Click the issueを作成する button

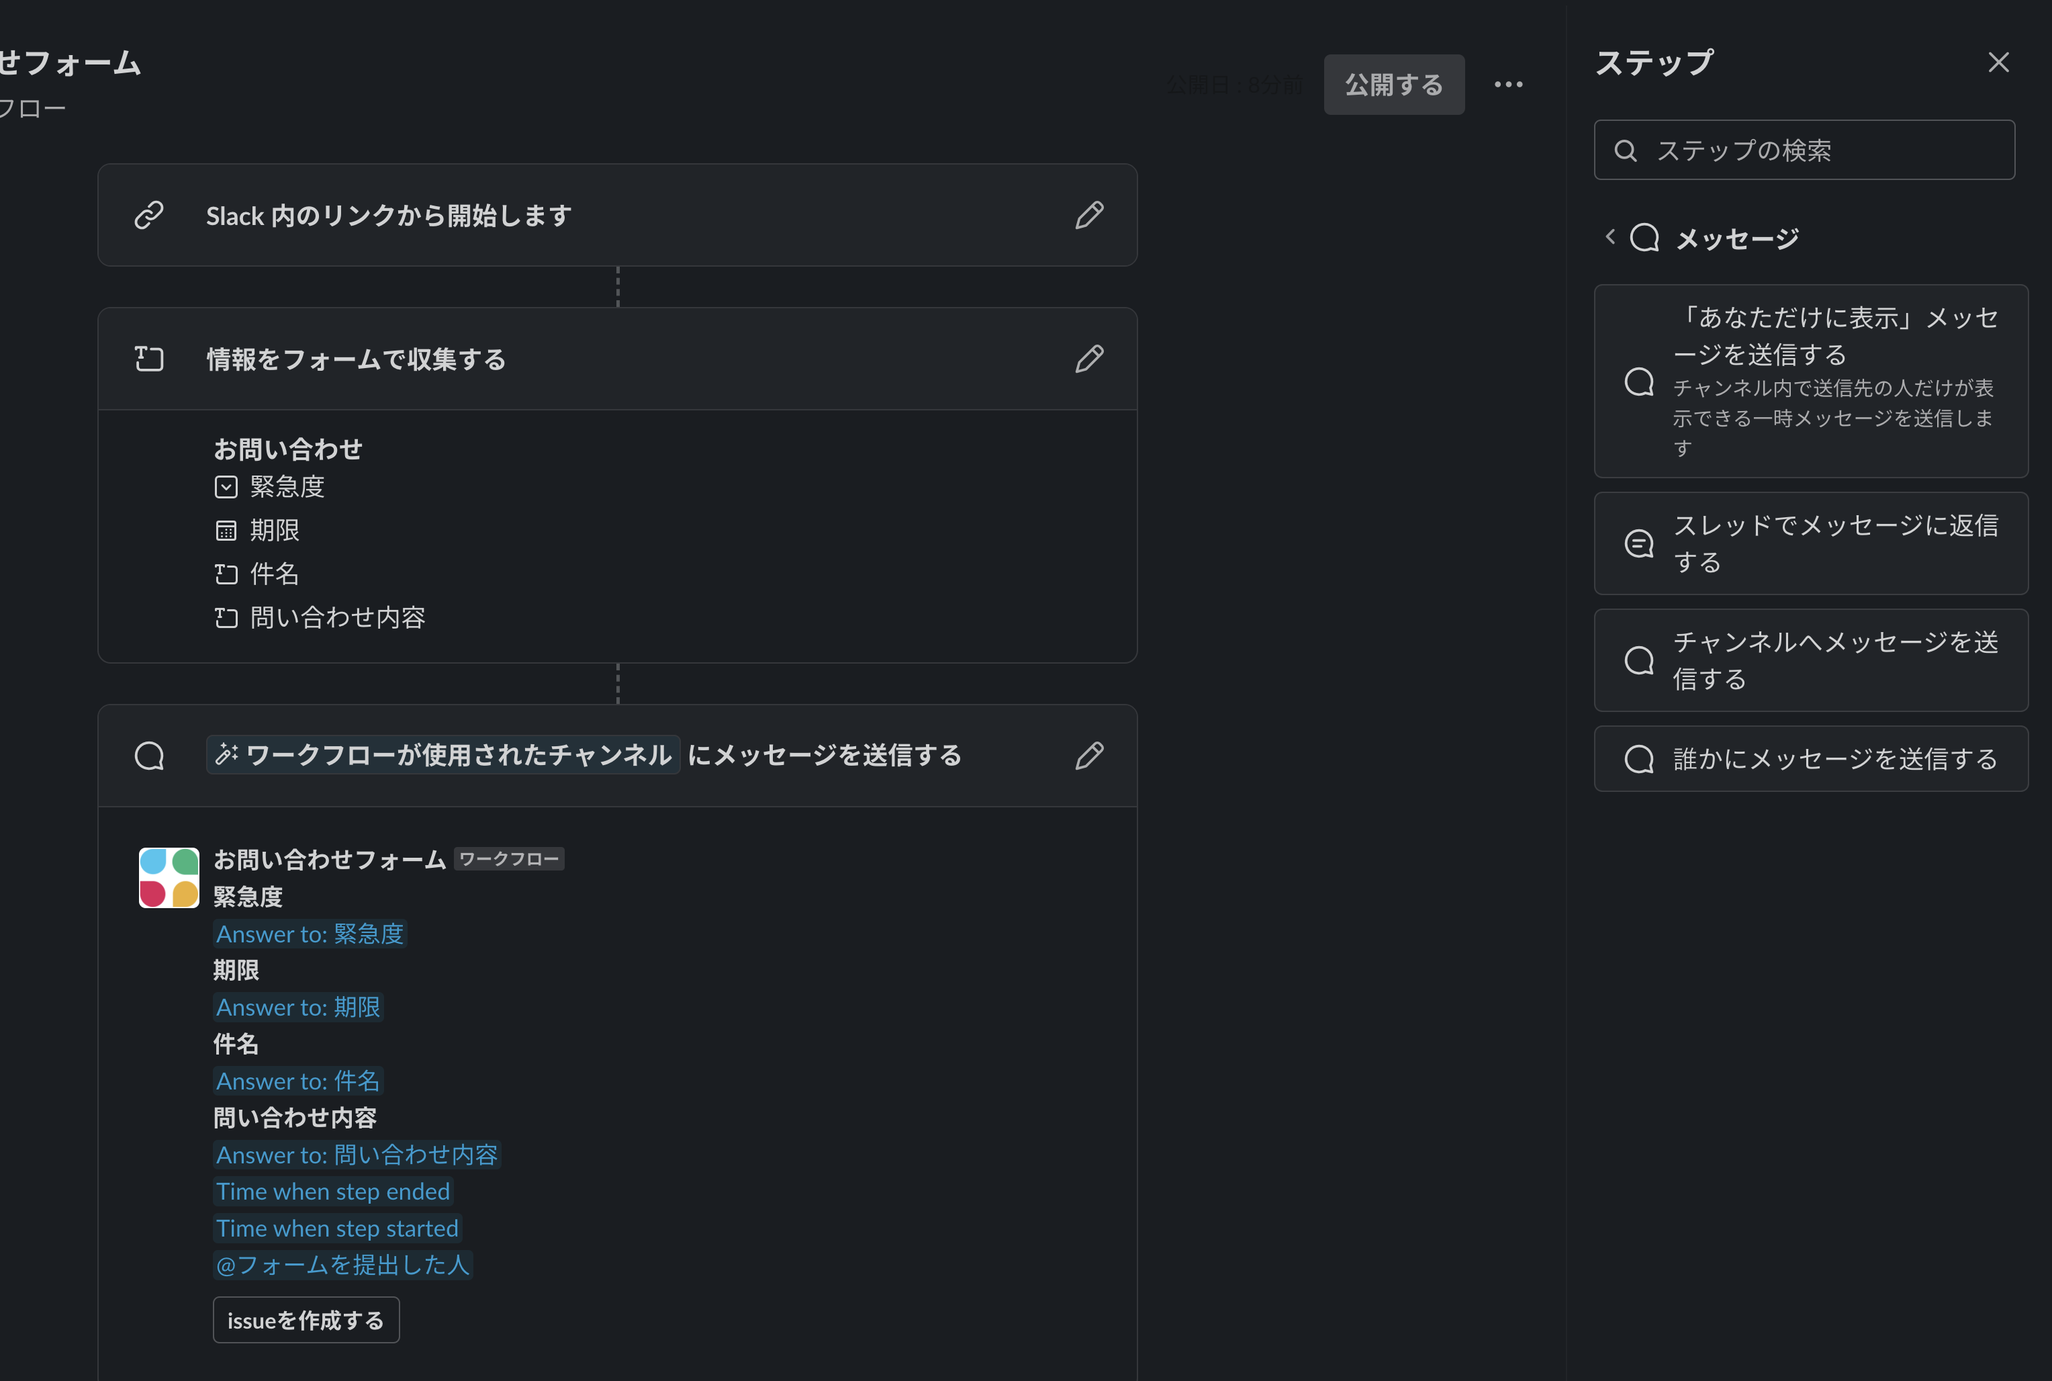(x=306, y=1321)
